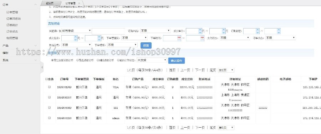Viewport: 321px width, 134px height.
Task: Tick the 全选 select-all checkbox
Action: tap(46, 79)
